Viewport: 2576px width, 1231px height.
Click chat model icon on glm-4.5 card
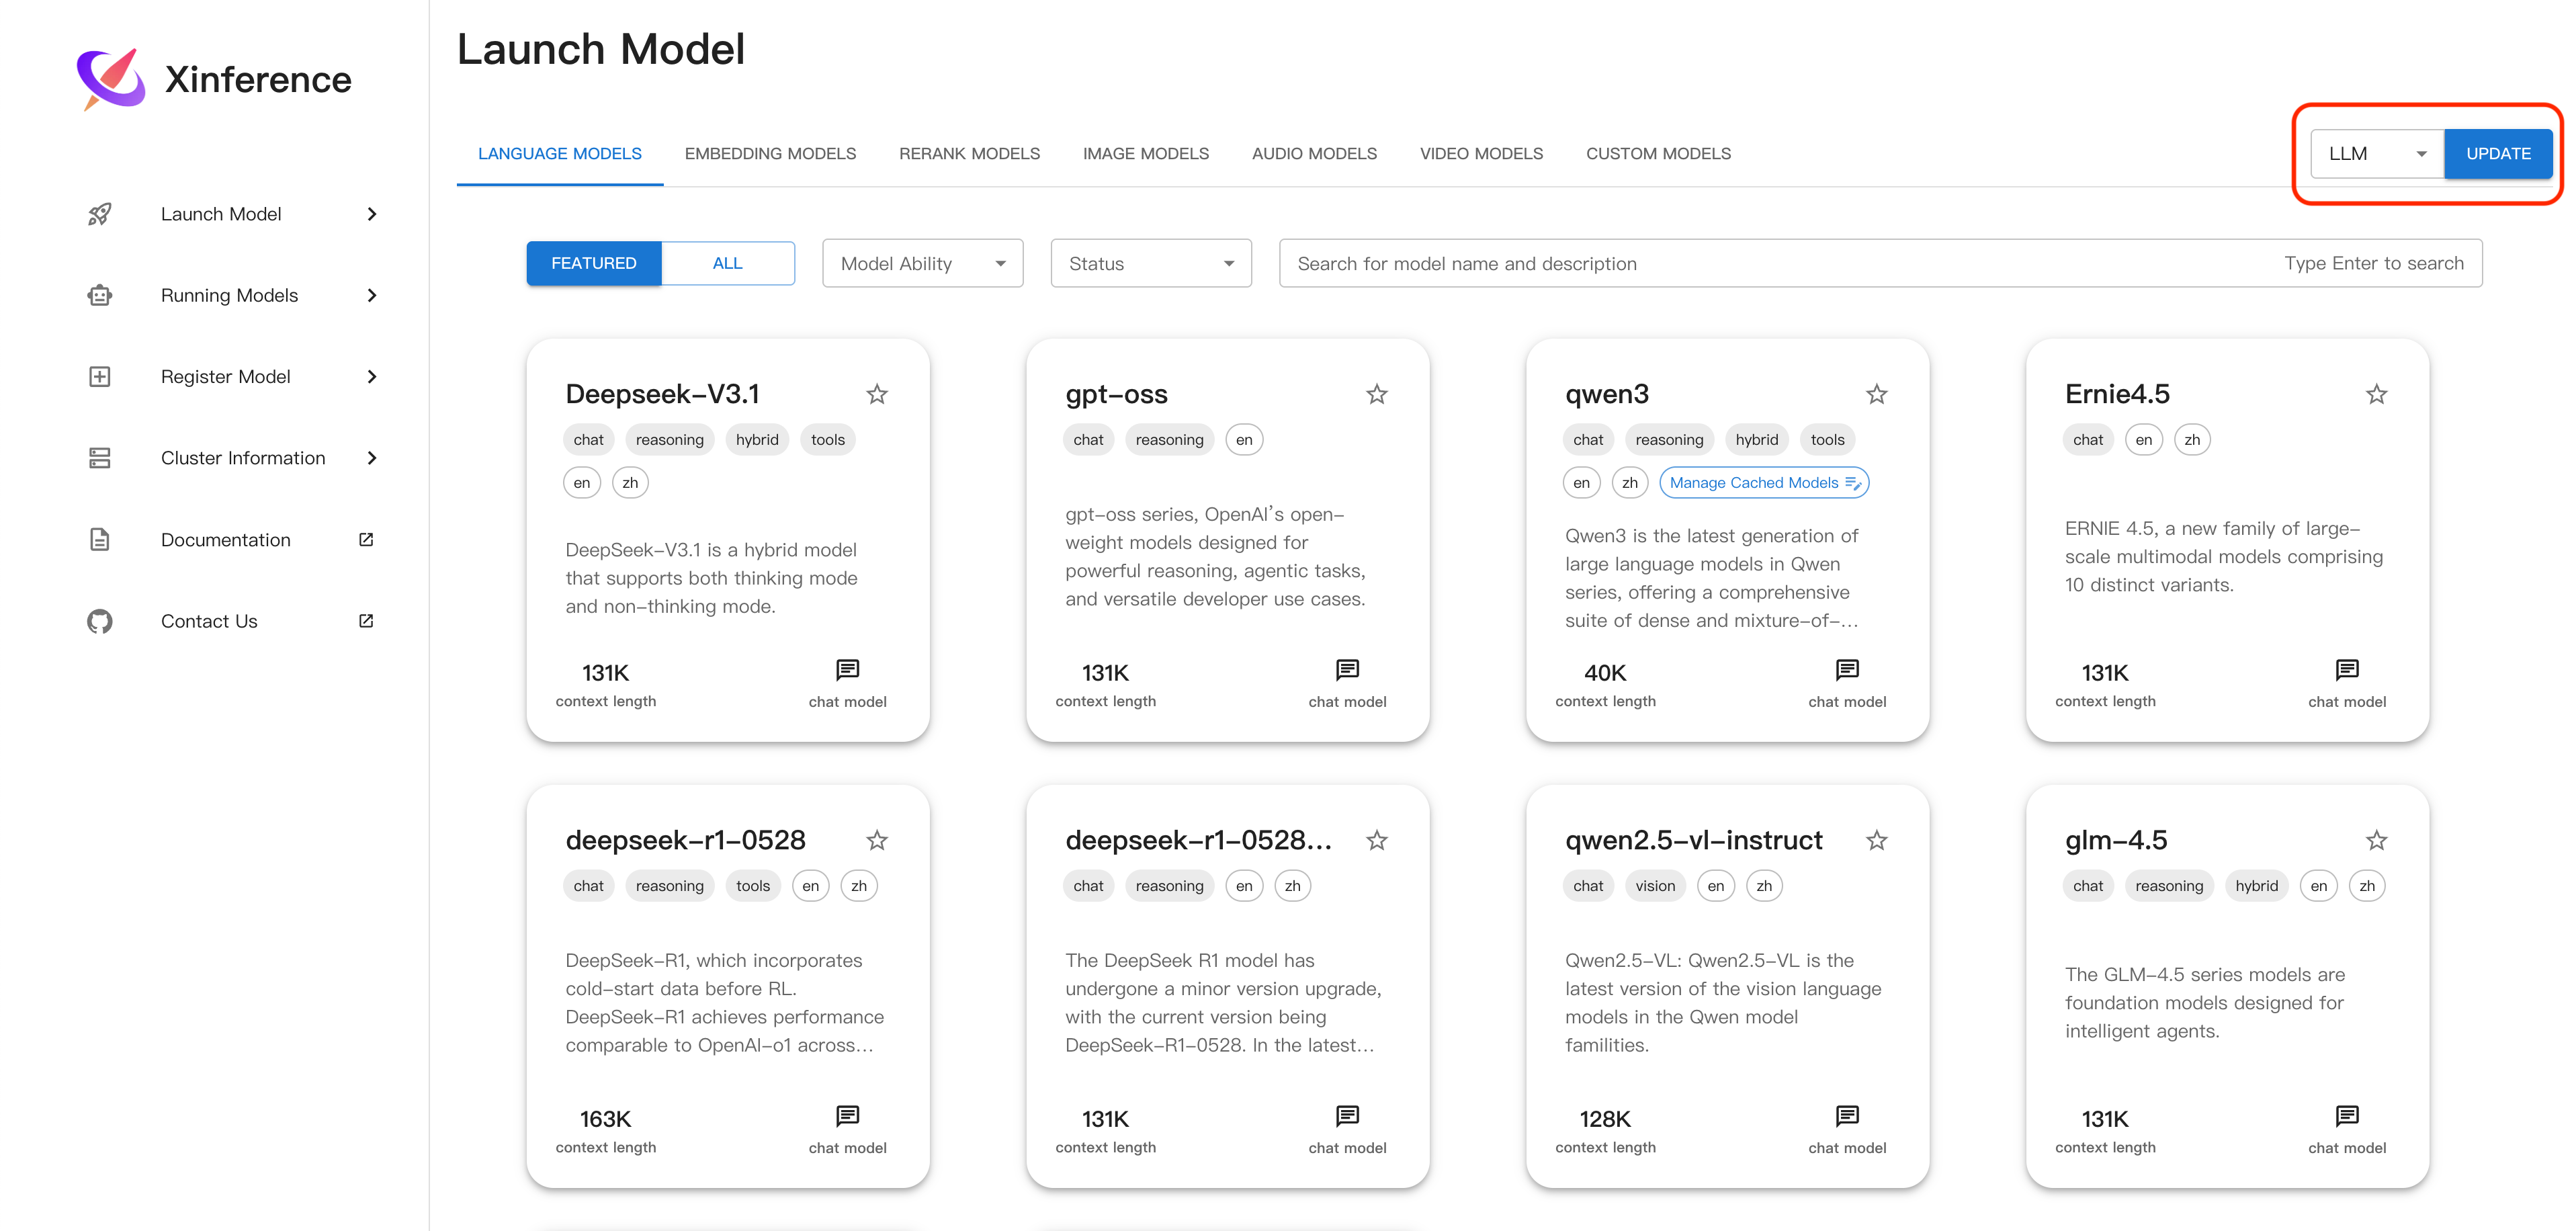2347,1116
